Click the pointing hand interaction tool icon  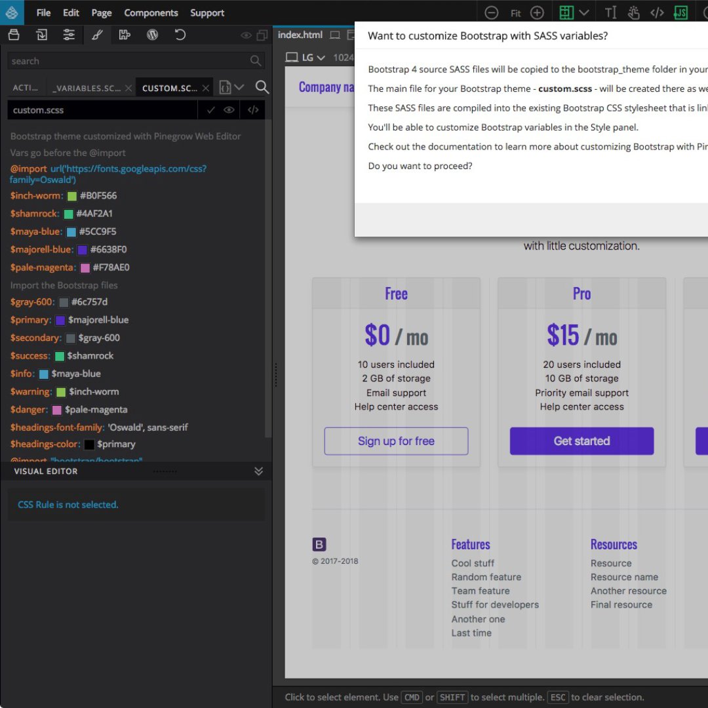coord(633,12)
